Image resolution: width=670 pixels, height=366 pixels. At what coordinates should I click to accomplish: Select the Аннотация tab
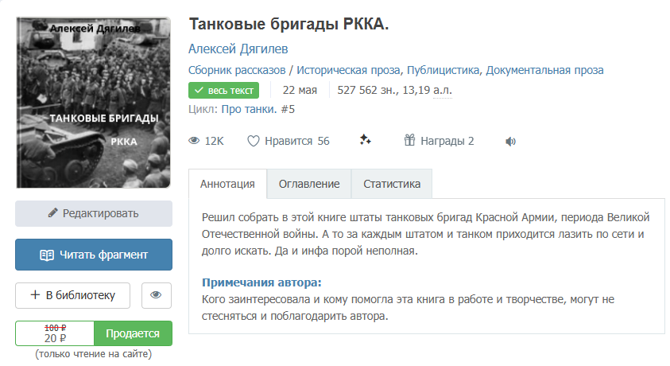pyautogui.click(x=227, y=184)
